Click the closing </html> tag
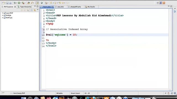The width and height of the screenshot is (177, 99). (x=51, y=46)
